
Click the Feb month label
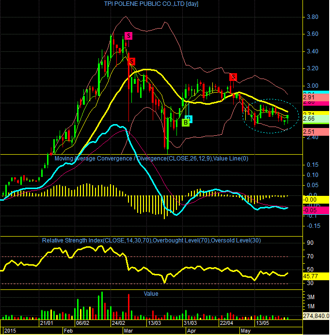point(68,331)
